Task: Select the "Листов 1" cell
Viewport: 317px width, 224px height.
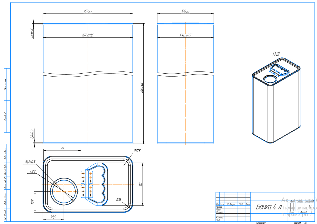Action: (x=307, y=212)
